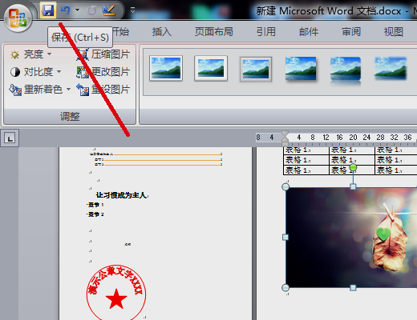This screenshot has width=417, height=320.
Task: Apply the third grey-frame picture style
Action: pos(256,69)
